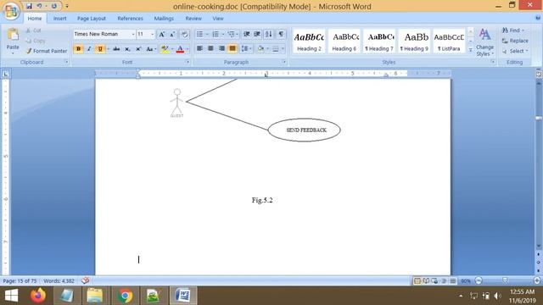Apply text highlight color
543x305 pixels.
pyautogui.click(x=165, y=49)
